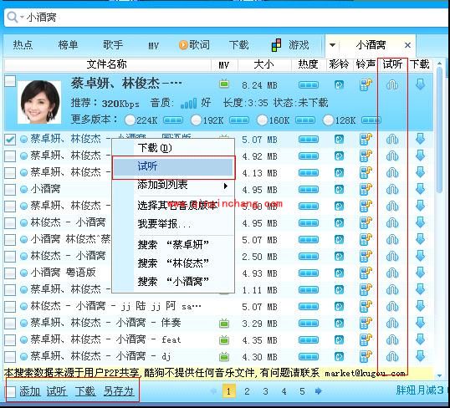Sort by 热度 column header

tap(309, 64)
